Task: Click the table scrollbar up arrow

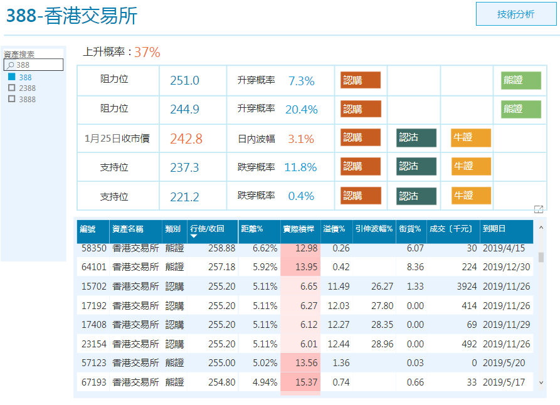Action: pyautogui.click(x=541, y=228)
